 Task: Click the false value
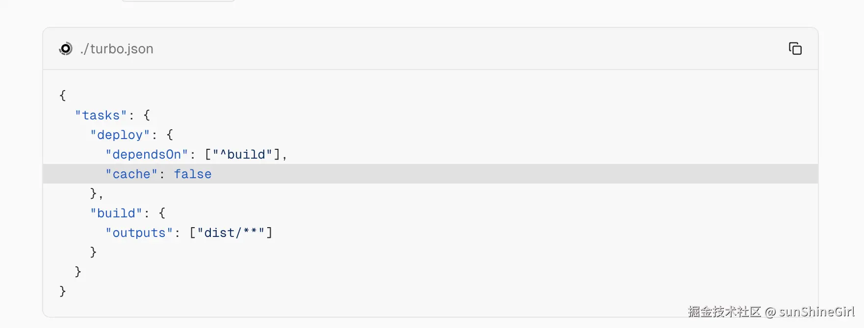point(193,174)
